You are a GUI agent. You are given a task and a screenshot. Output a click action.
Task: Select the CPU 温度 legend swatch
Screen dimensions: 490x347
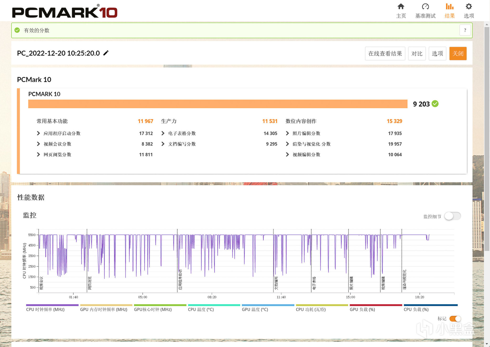214,305
